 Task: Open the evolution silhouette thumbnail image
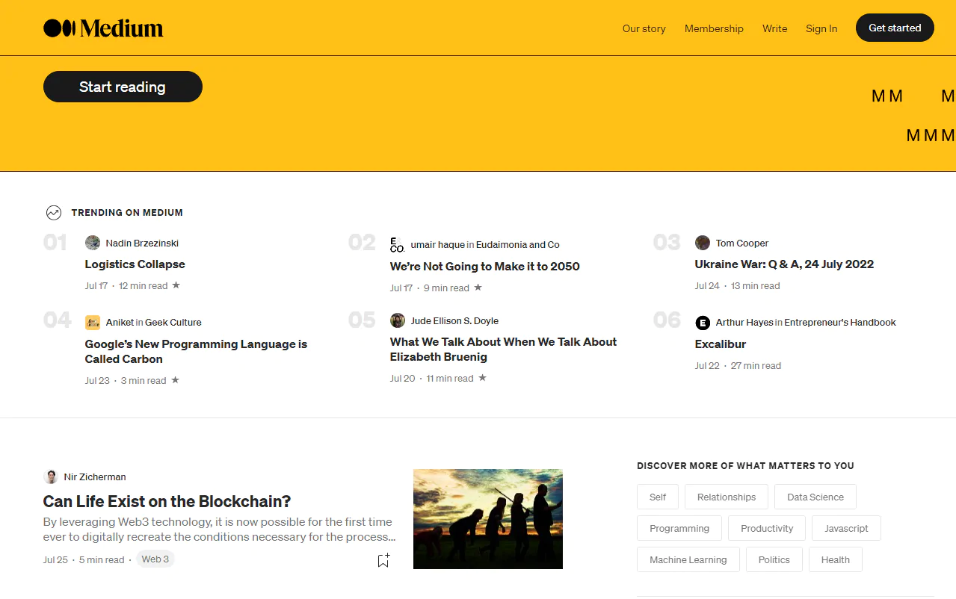click(x=488, y=519)
